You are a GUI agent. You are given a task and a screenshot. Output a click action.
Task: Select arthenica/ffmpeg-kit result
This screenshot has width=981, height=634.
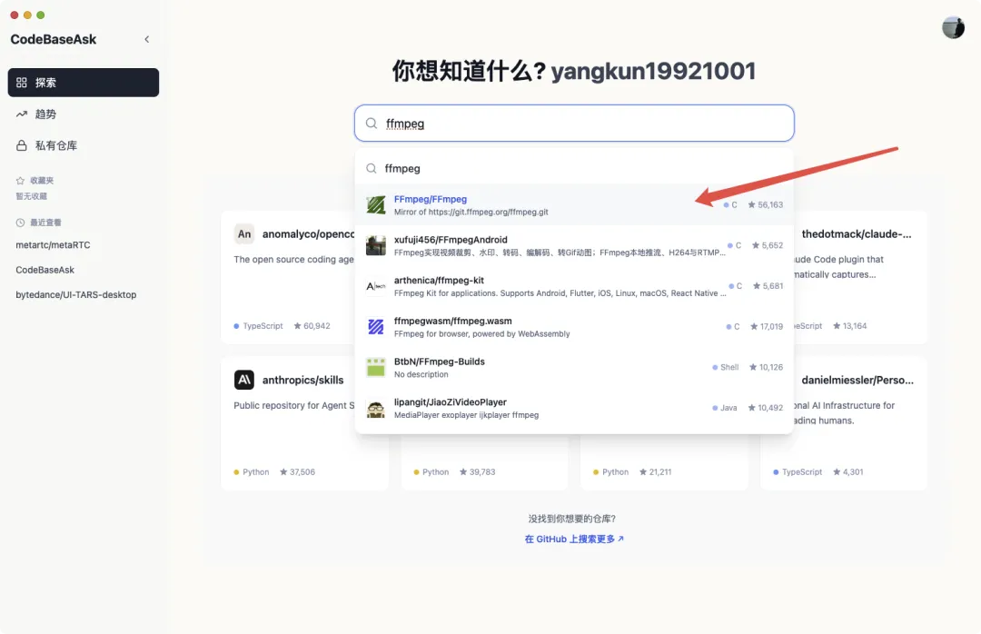pos(574,286)
